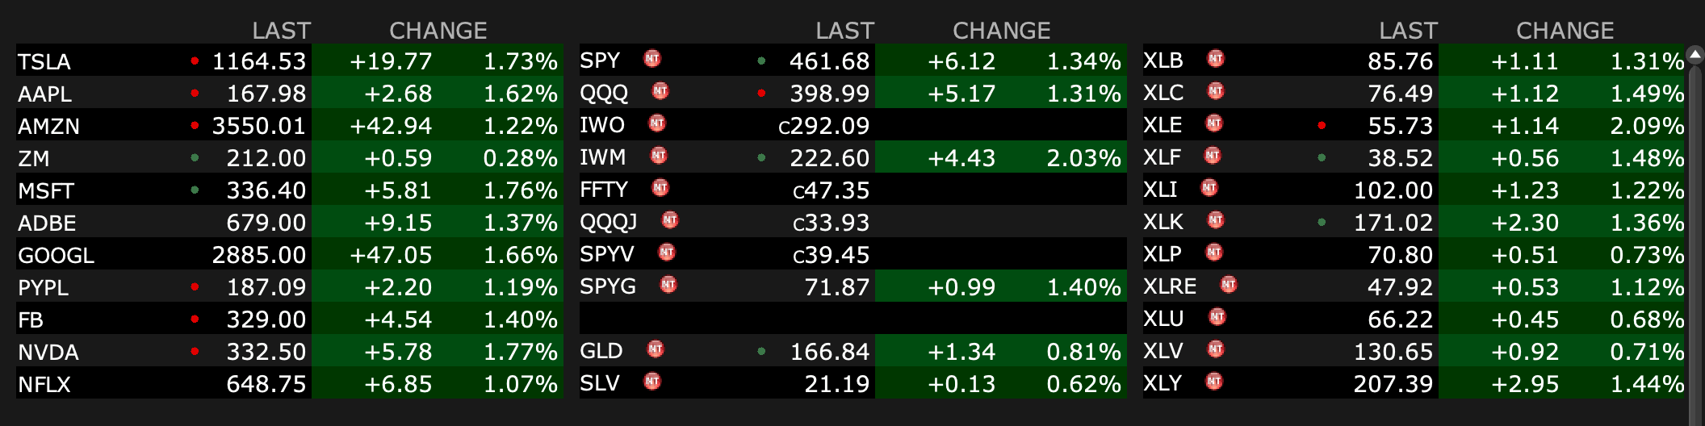Click the NT icon beside SPYG

pyautogui.click(x=668, y=285)
